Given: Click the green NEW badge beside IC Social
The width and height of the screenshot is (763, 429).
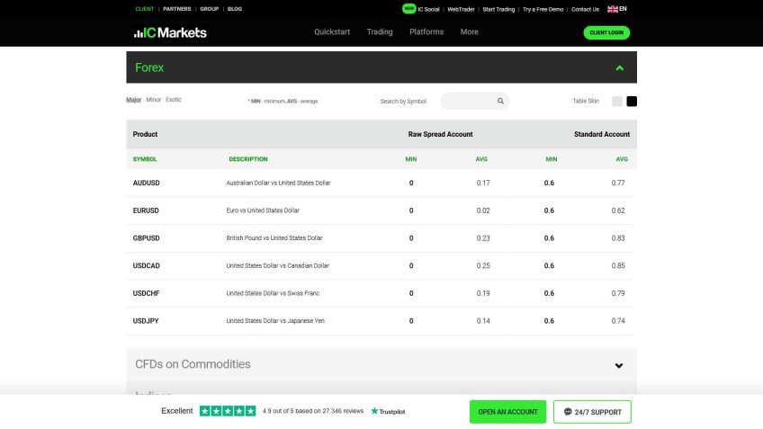Looking at the screenshot, I should [408, 9].
